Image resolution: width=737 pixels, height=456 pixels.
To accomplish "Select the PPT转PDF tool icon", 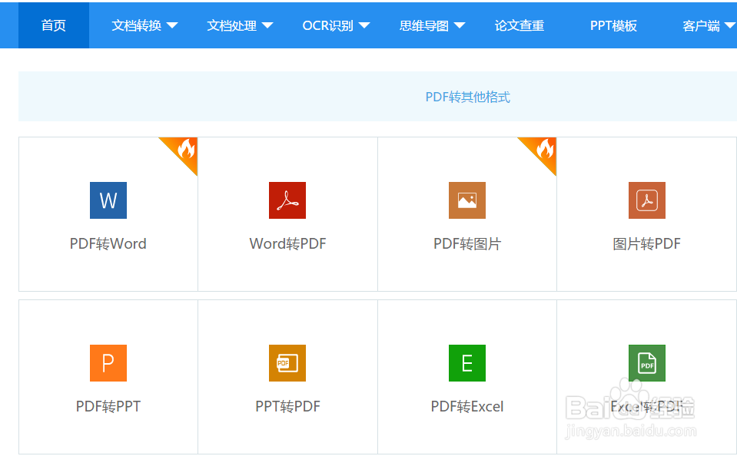I will coord(287,363).
